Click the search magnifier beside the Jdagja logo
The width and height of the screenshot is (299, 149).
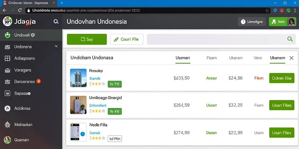56,22
